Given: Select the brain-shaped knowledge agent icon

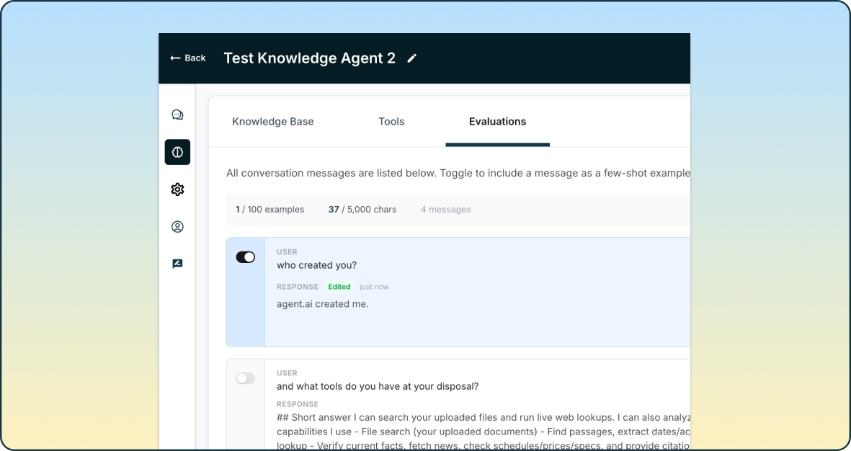Looking at the screenshot, I should pyautogui.click(x=177, y=152).
